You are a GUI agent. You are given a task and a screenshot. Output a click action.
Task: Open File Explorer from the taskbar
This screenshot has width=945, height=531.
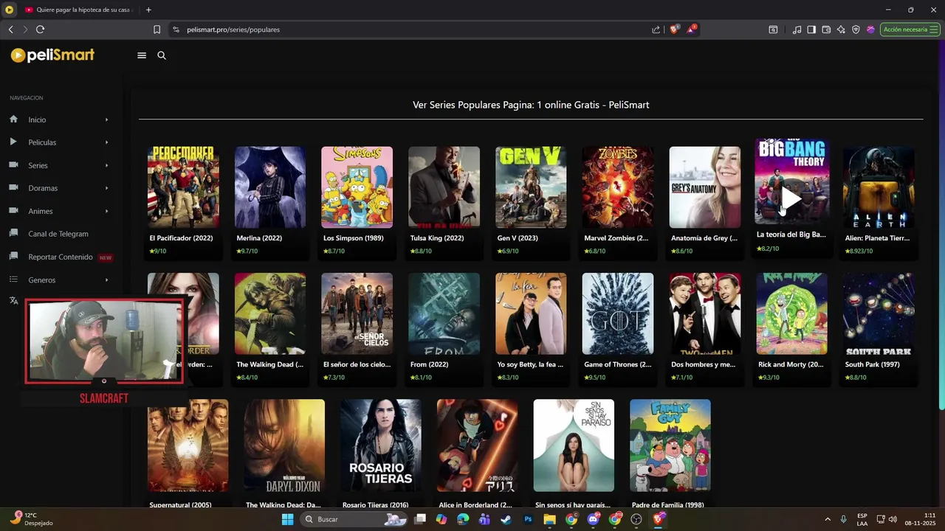tap(549, 519)
